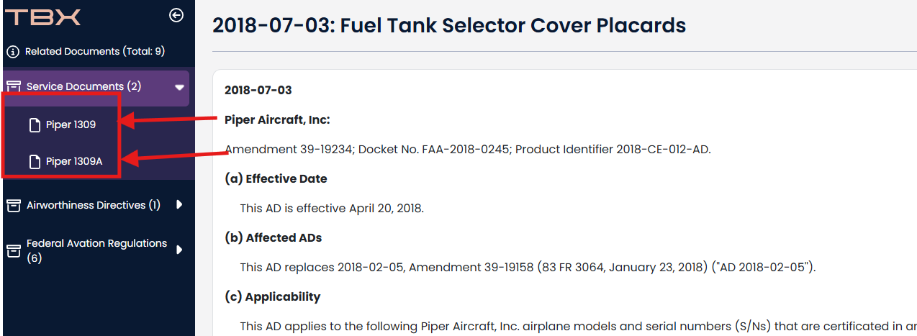Viewport: 917px width, 336px height.
Task: Open the Piper 1309A service document
Action: tap(74, 161)
